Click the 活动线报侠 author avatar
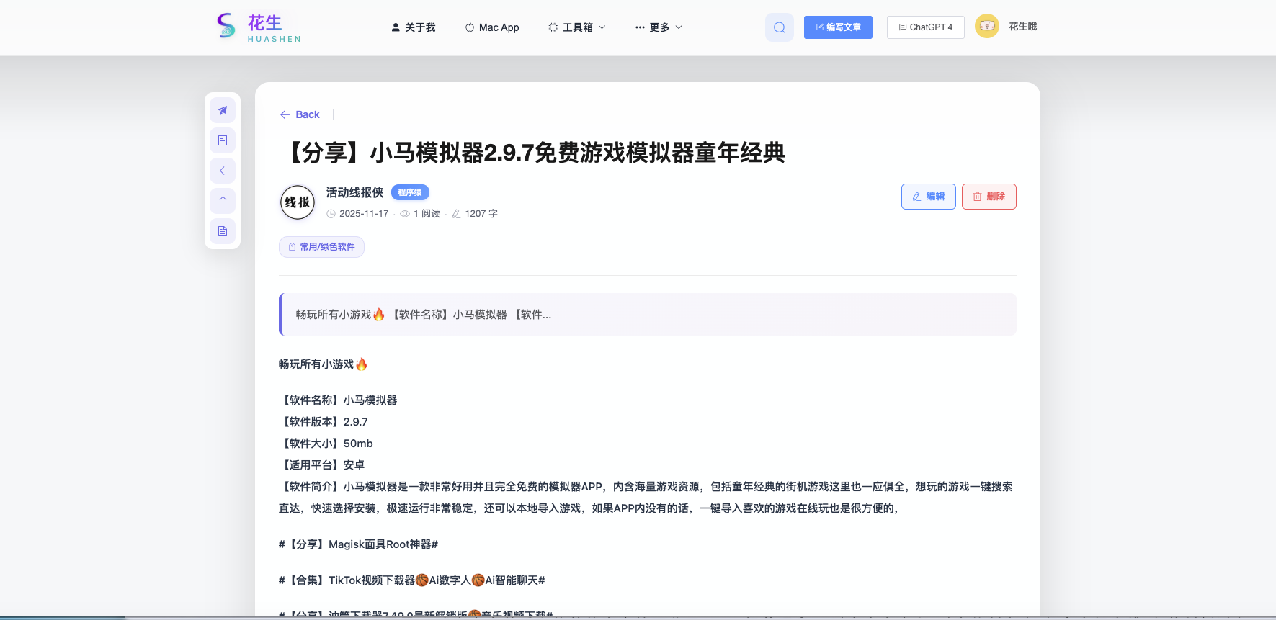This screenshot has height=620, width=1276. pos(297,202)
